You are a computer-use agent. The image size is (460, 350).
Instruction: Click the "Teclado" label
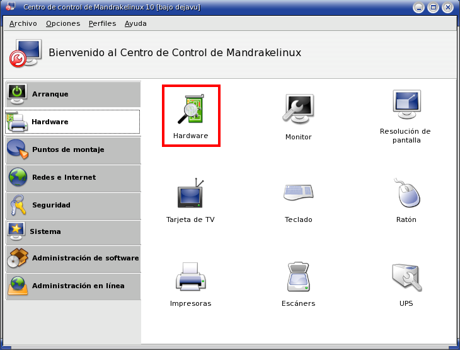[298, 219]
